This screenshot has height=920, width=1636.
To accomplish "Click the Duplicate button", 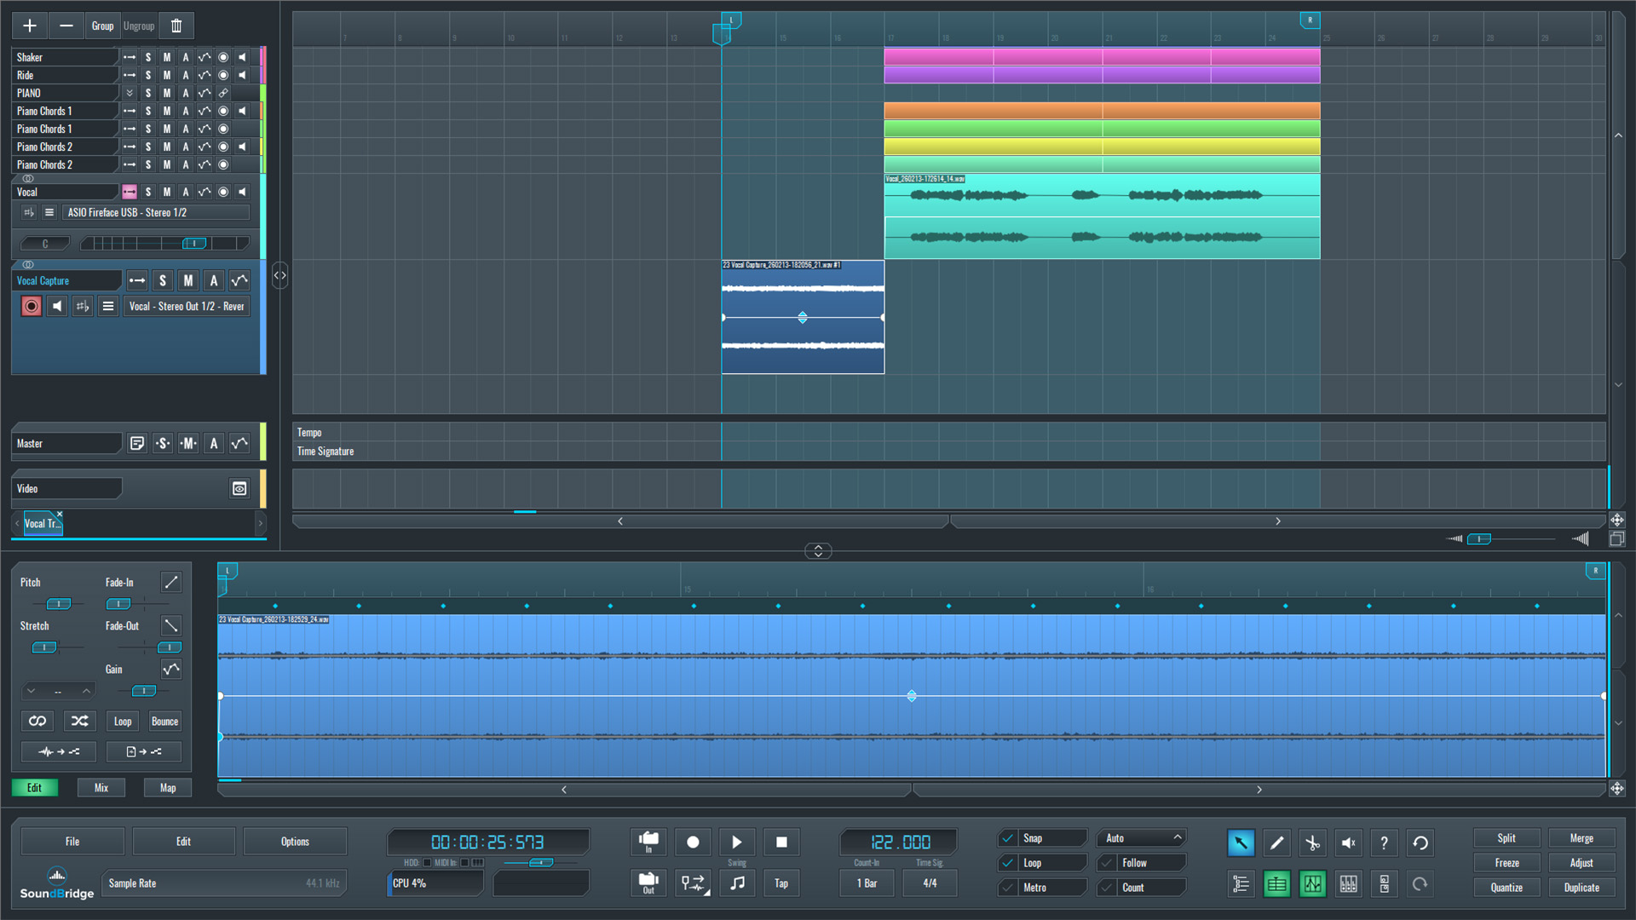I will [x=1581, y=888].
